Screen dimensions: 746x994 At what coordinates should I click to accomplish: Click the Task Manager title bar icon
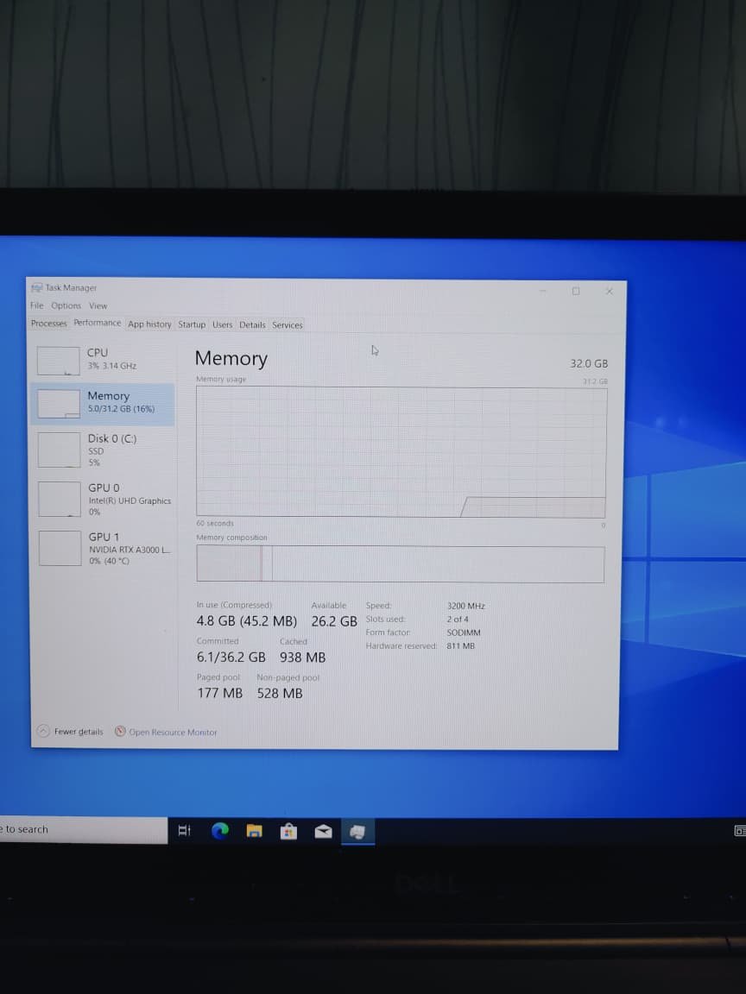coord(37,288)
